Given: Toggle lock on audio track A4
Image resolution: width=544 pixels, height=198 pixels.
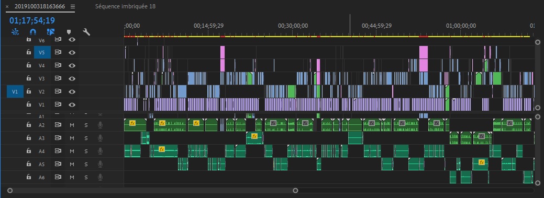Looking at the screenshot, I should click(29, 151).
